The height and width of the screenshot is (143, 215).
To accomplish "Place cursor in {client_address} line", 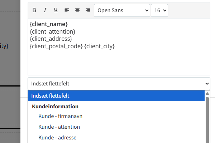I will (51, 39).
